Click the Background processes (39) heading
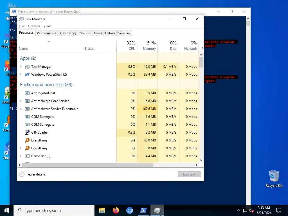This screenshot has width=288, height=216. click(46, 85)
